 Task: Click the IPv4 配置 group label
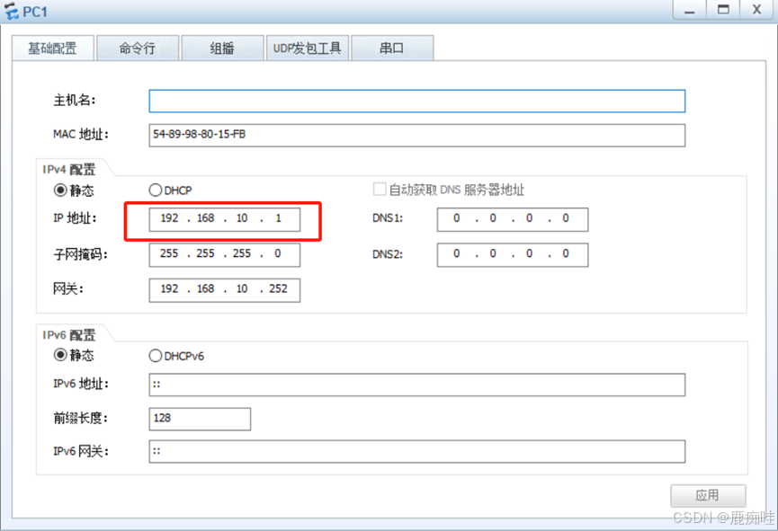pos(69,170)
